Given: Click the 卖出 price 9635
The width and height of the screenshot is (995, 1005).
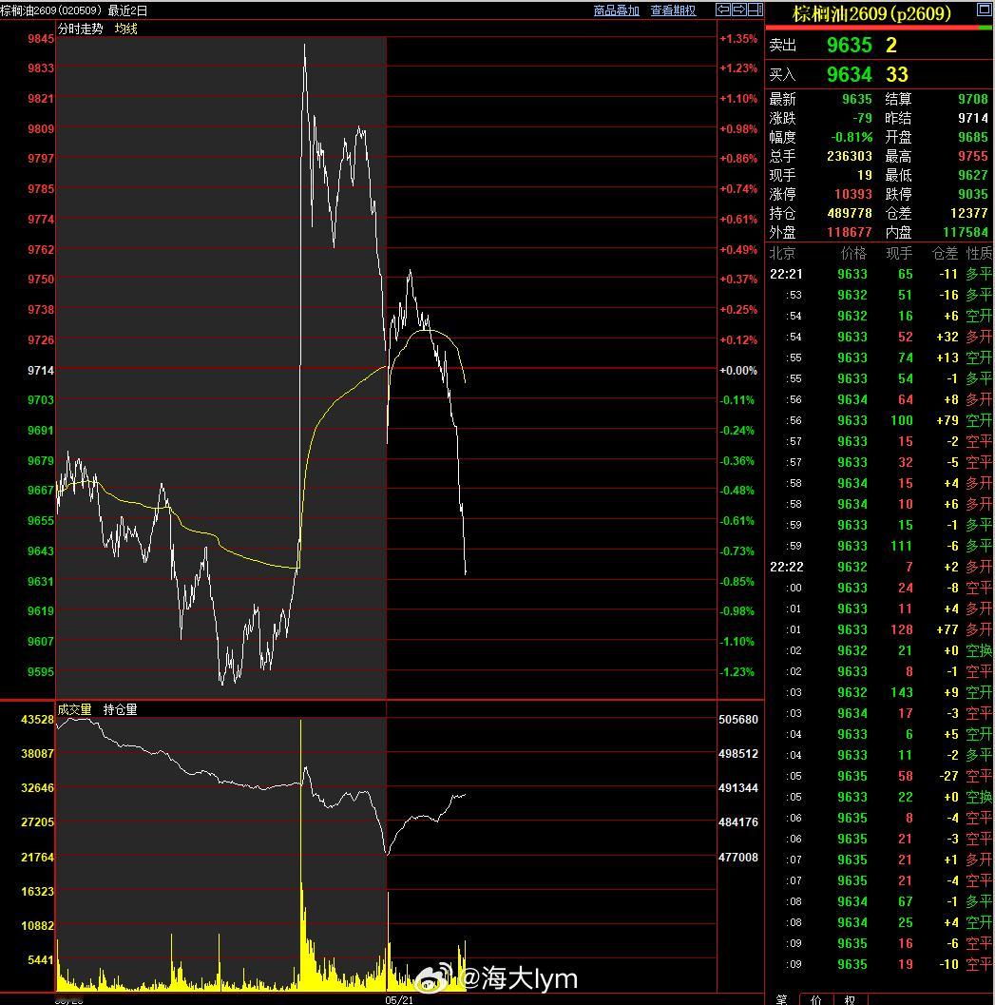Looking at the screenshot, I should (850, 45).
